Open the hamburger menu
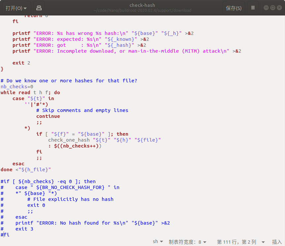The height and width of the screenshot is (246, 285). point(253,7)
